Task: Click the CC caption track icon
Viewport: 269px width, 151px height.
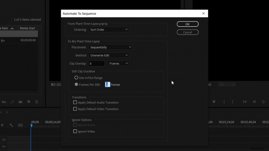Action: [x=20, y=125]
